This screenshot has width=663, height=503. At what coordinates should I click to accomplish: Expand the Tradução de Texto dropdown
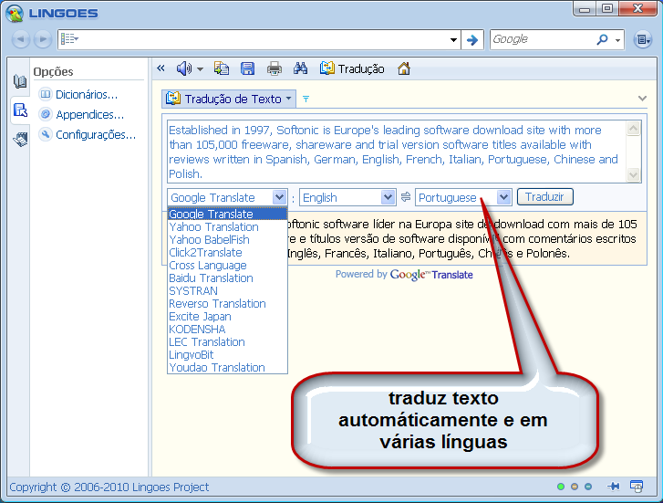click(x=288, y=99)
